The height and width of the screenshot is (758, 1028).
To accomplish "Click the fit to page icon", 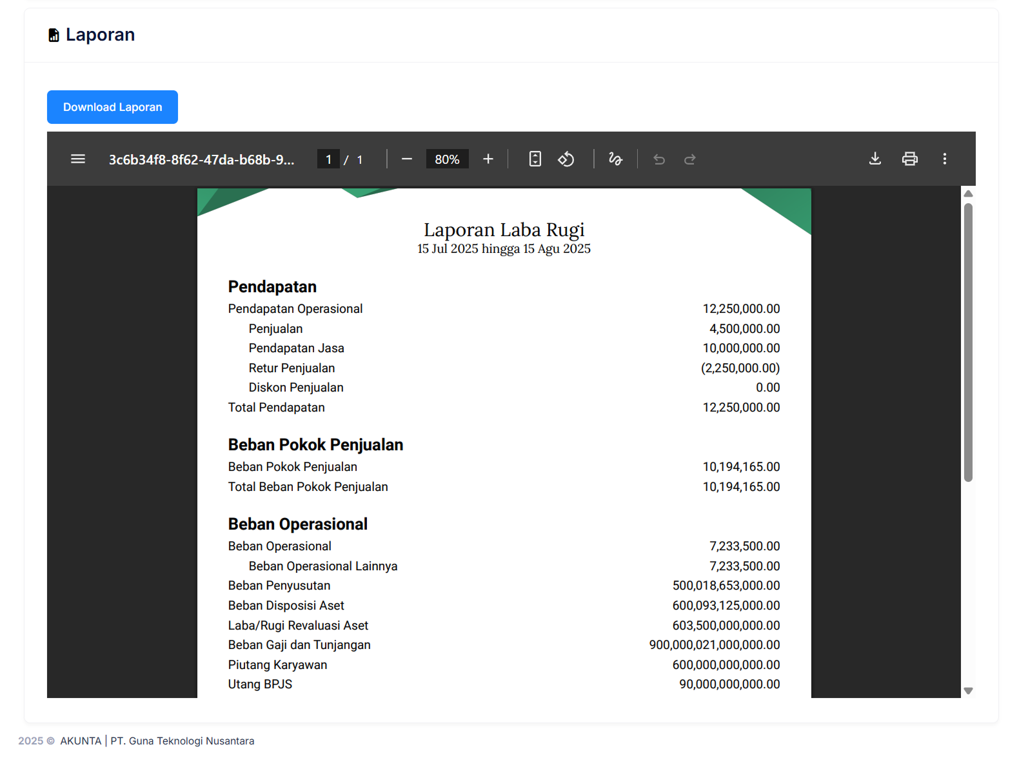I will [535, 159].
